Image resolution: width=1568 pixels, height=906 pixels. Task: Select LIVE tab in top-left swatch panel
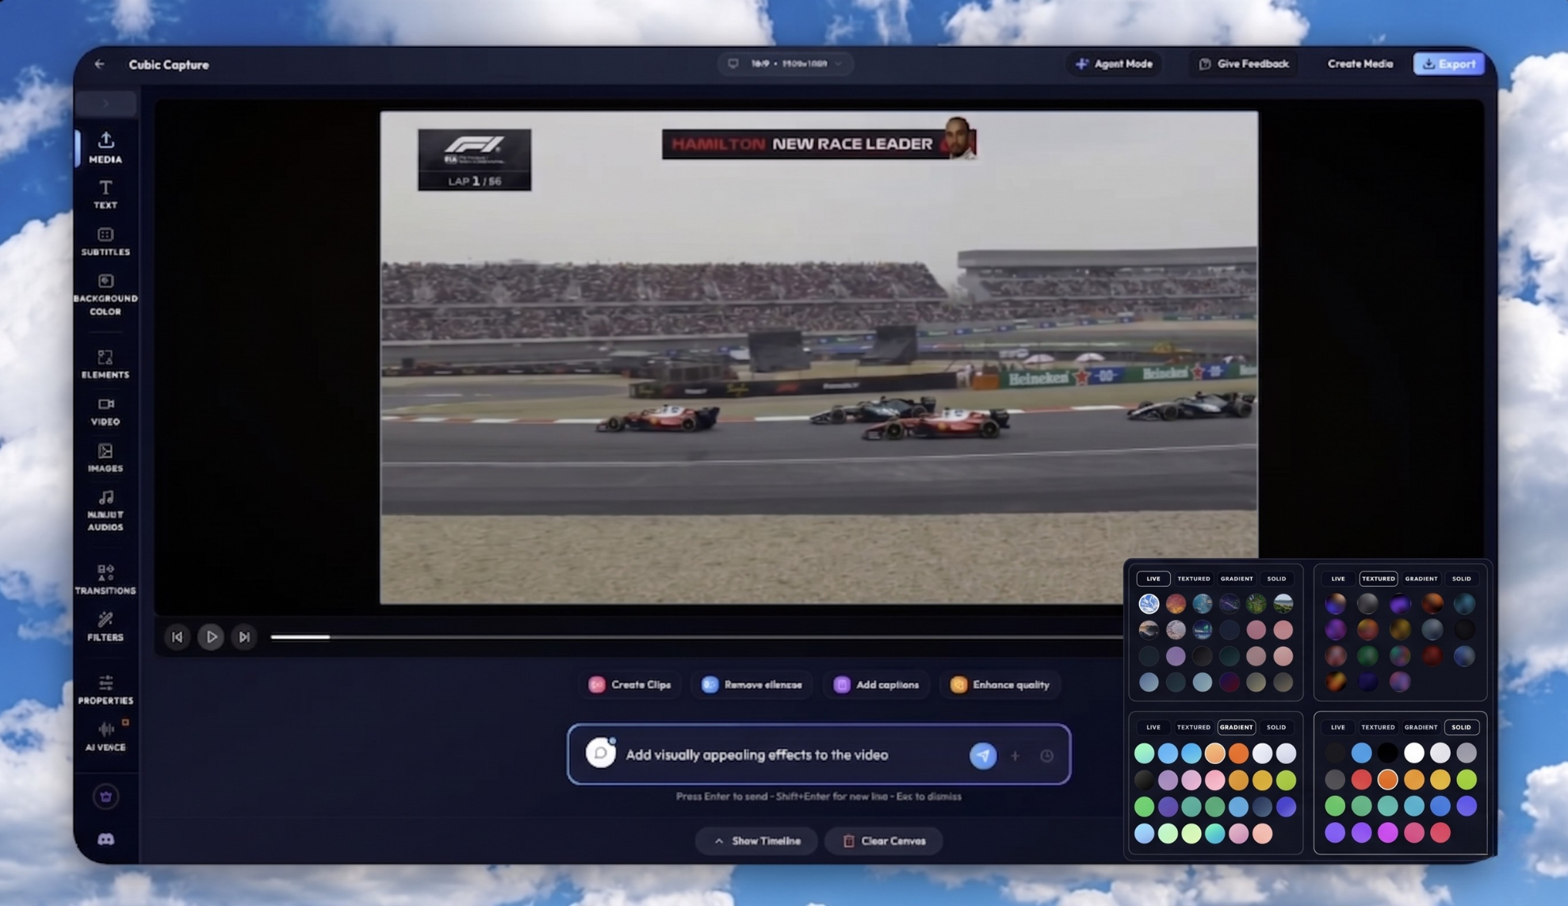[1153, 579]
